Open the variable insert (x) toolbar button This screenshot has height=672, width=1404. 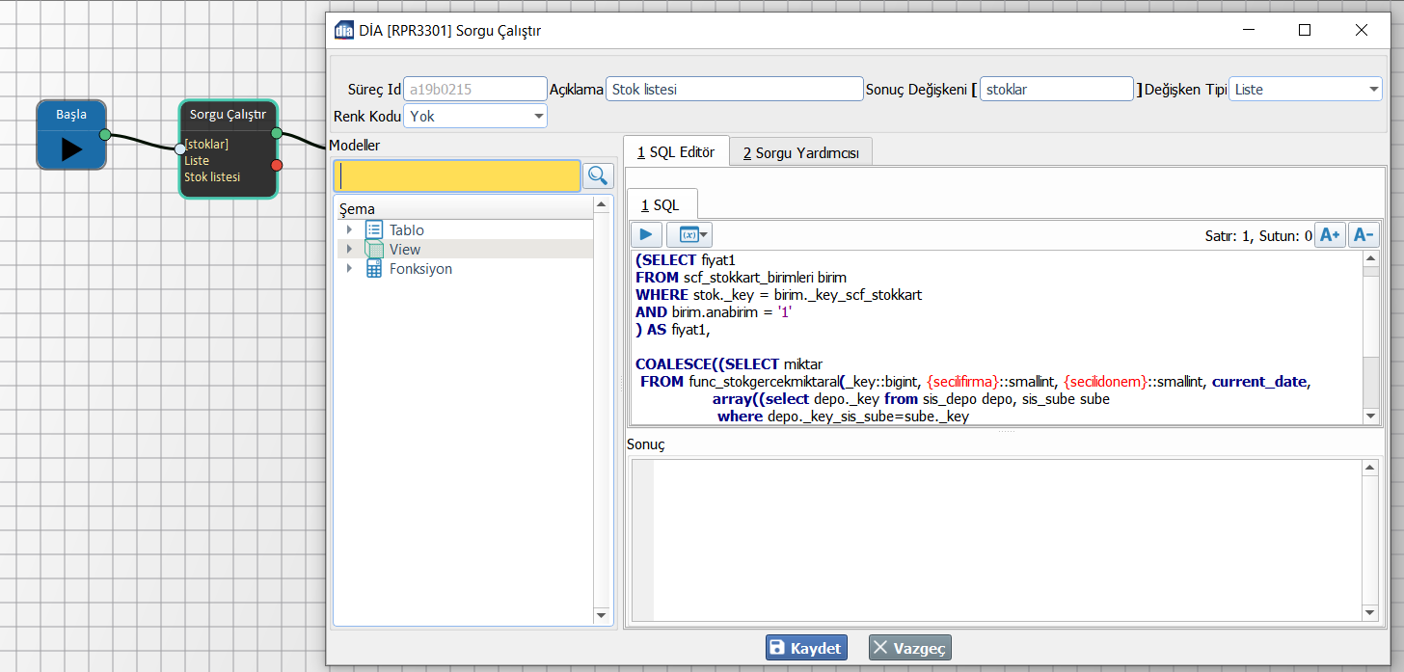(x=688, y=234)
